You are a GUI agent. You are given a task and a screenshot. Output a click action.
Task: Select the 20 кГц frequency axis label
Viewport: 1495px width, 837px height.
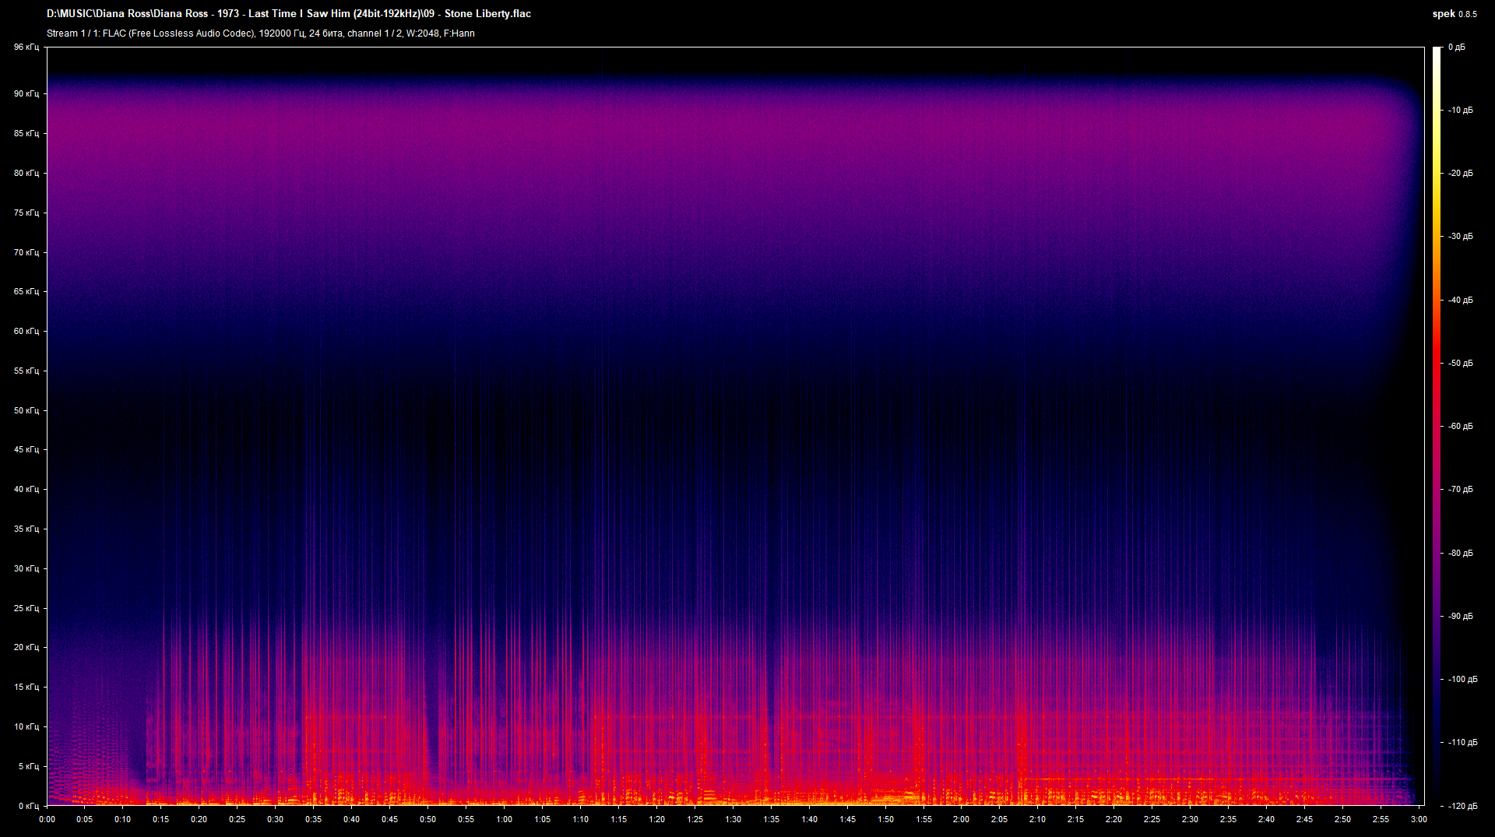[x=26, y=647]
